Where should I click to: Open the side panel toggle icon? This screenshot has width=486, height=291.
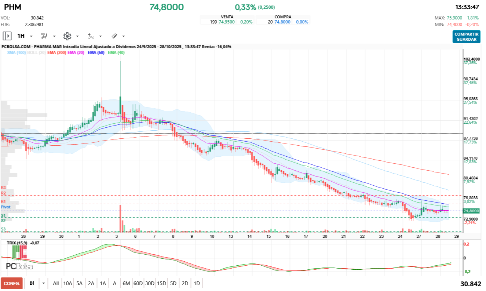(7, 36)
